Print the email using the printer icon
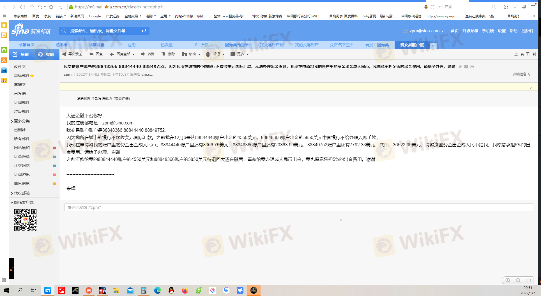This screenshot has height=296, width=541. tap(472, 67)
